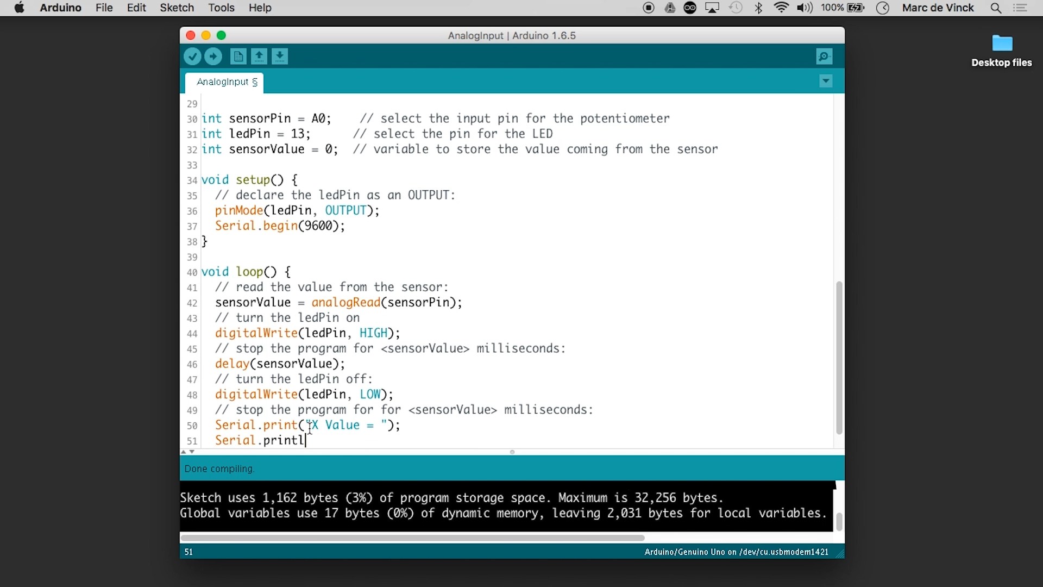Click the clock icon in menu bar
This screenshot has width=1043, height=587.
[x=883, y=8]
